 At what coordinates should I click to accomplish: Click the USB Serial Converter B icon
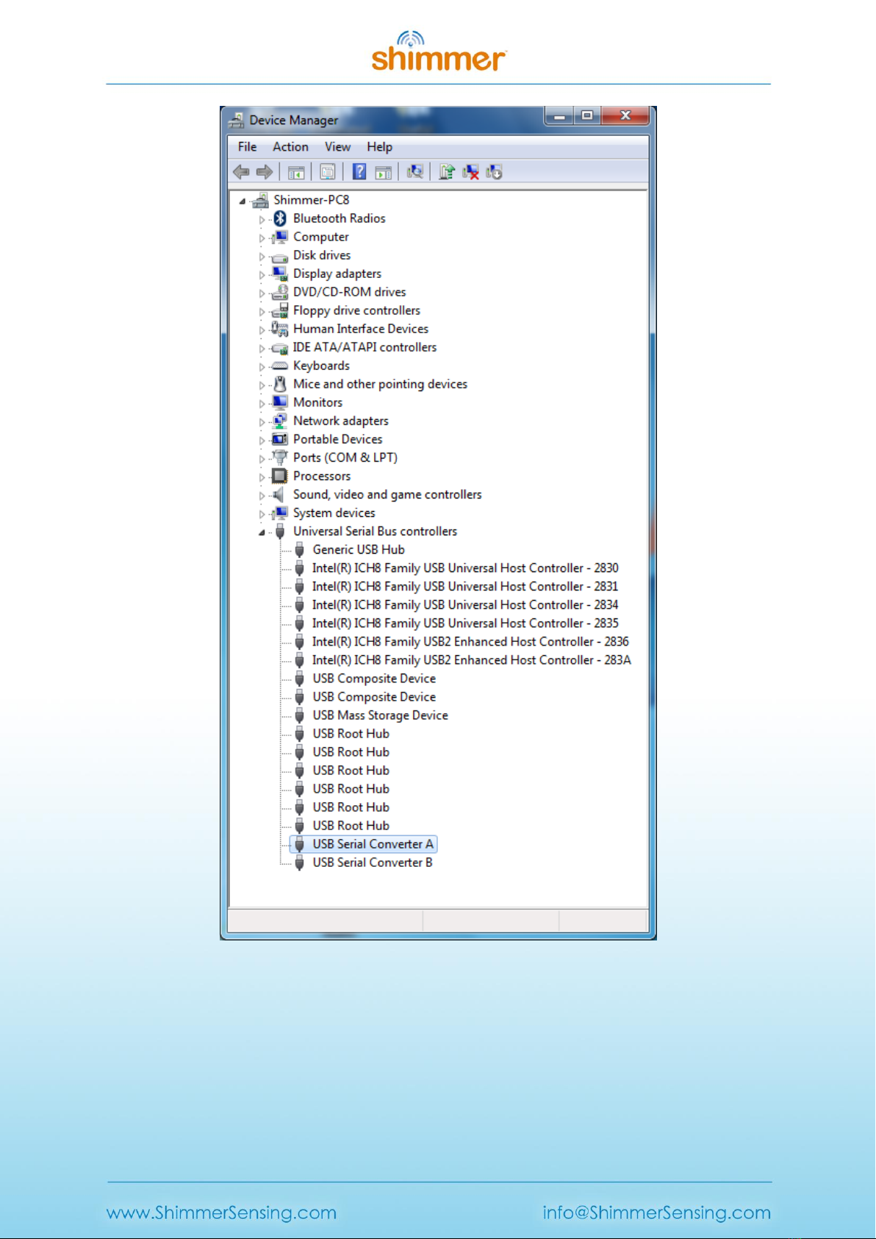[x=299, y=863]
